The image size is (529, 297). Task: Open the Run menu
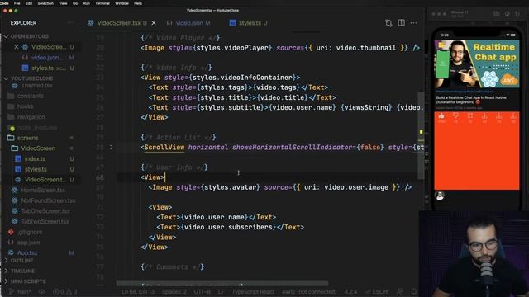pyautogui.click(x=87, y=3)
